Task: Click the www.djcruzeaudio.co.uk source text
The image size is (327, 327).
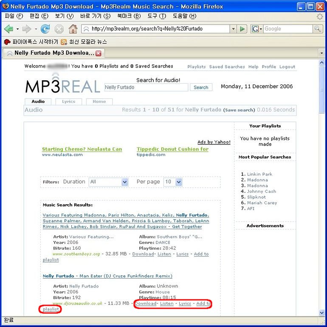Action: click(x=78, y=304)
